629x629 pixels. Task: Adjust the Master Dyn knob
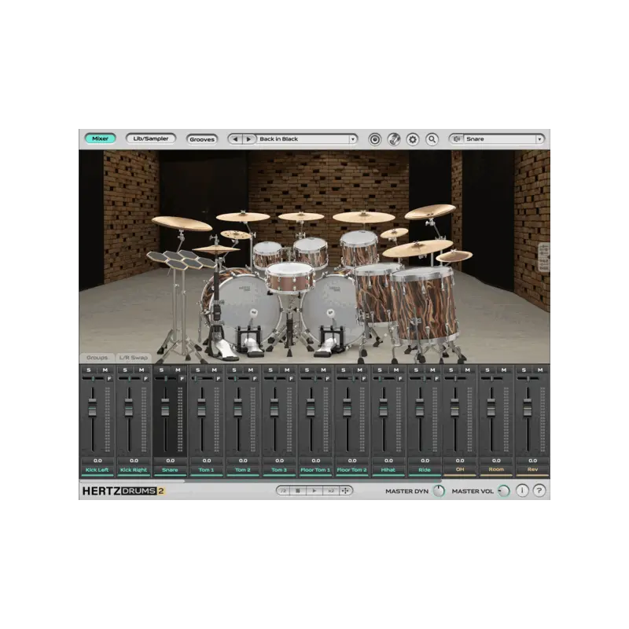(x=440, y=491)
